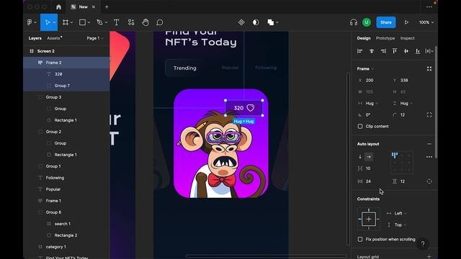This screenshot has width=461, height=259.
Task: Set auto layout direction to horizontal
Action: [369, 157]
